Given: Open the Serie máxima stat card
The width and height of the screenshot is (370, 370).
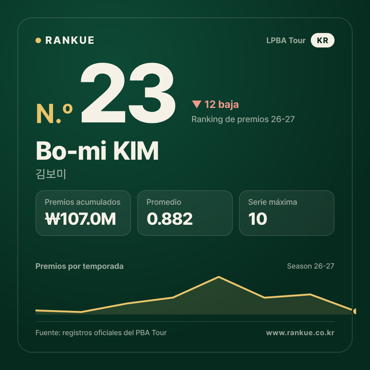Looking at the screenshot, I should 287,213.
